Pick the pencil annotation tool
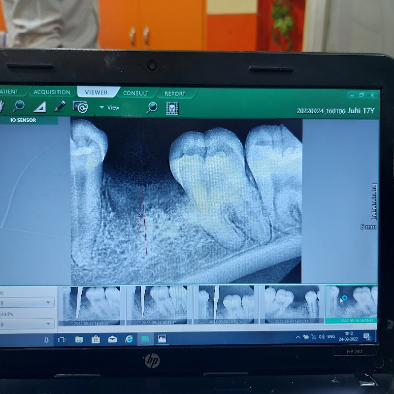Viewport: 394px width, 394px height. coord(60,106)
